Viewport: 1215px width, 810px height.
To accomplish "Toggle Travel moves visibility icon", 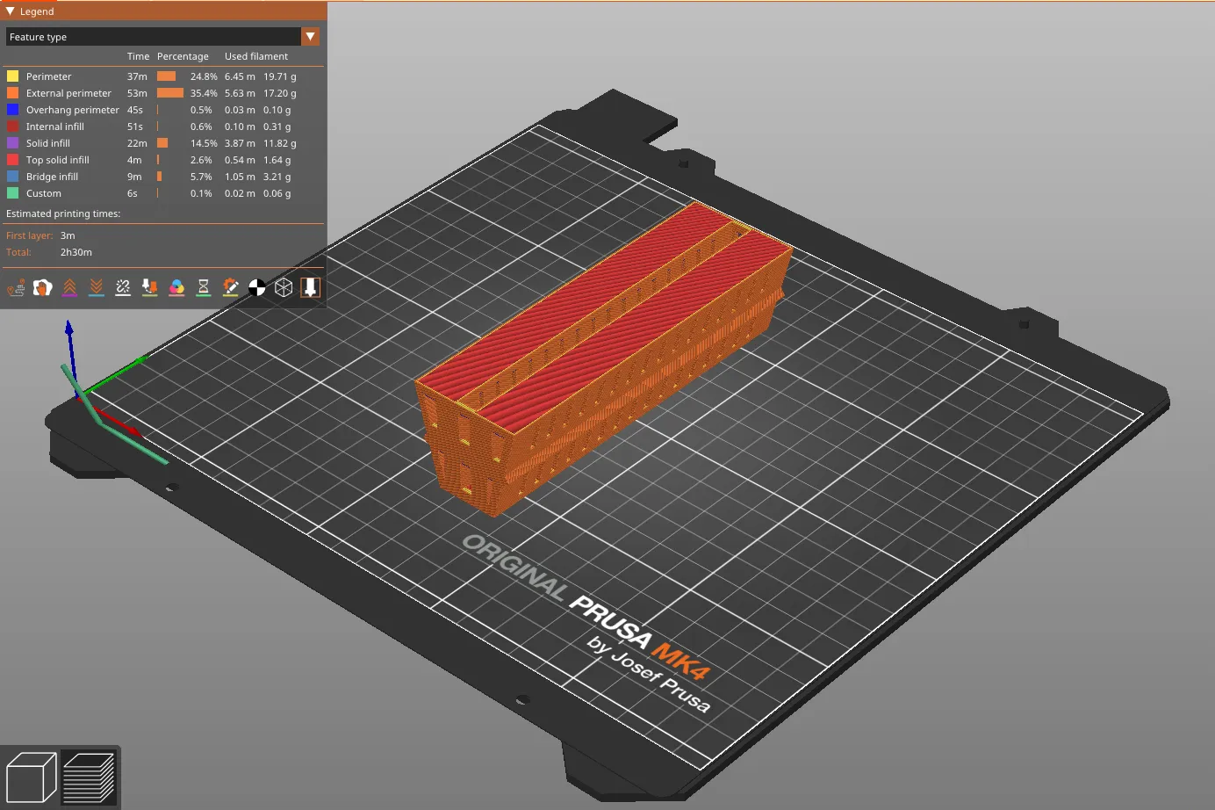I will [16, 287].
